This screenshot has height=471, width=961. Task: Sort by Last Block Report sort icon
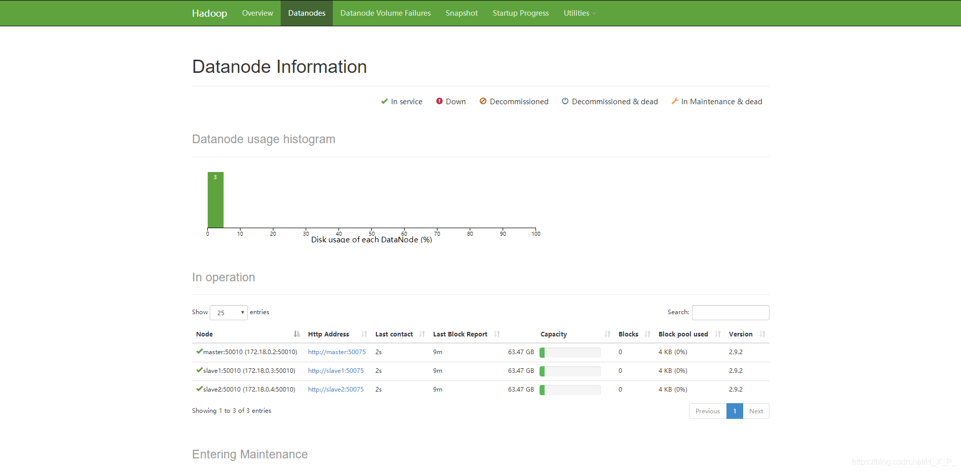point(497,334)
